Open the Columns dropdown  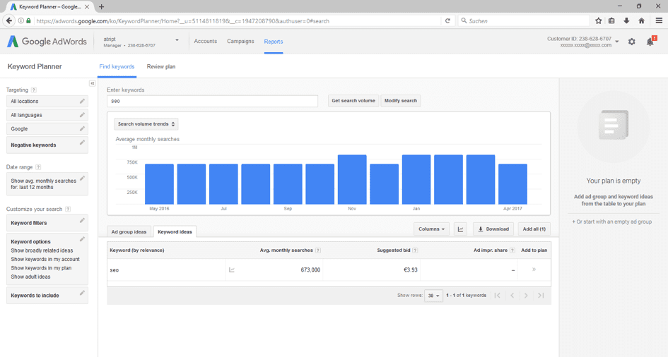coord(431,229)
